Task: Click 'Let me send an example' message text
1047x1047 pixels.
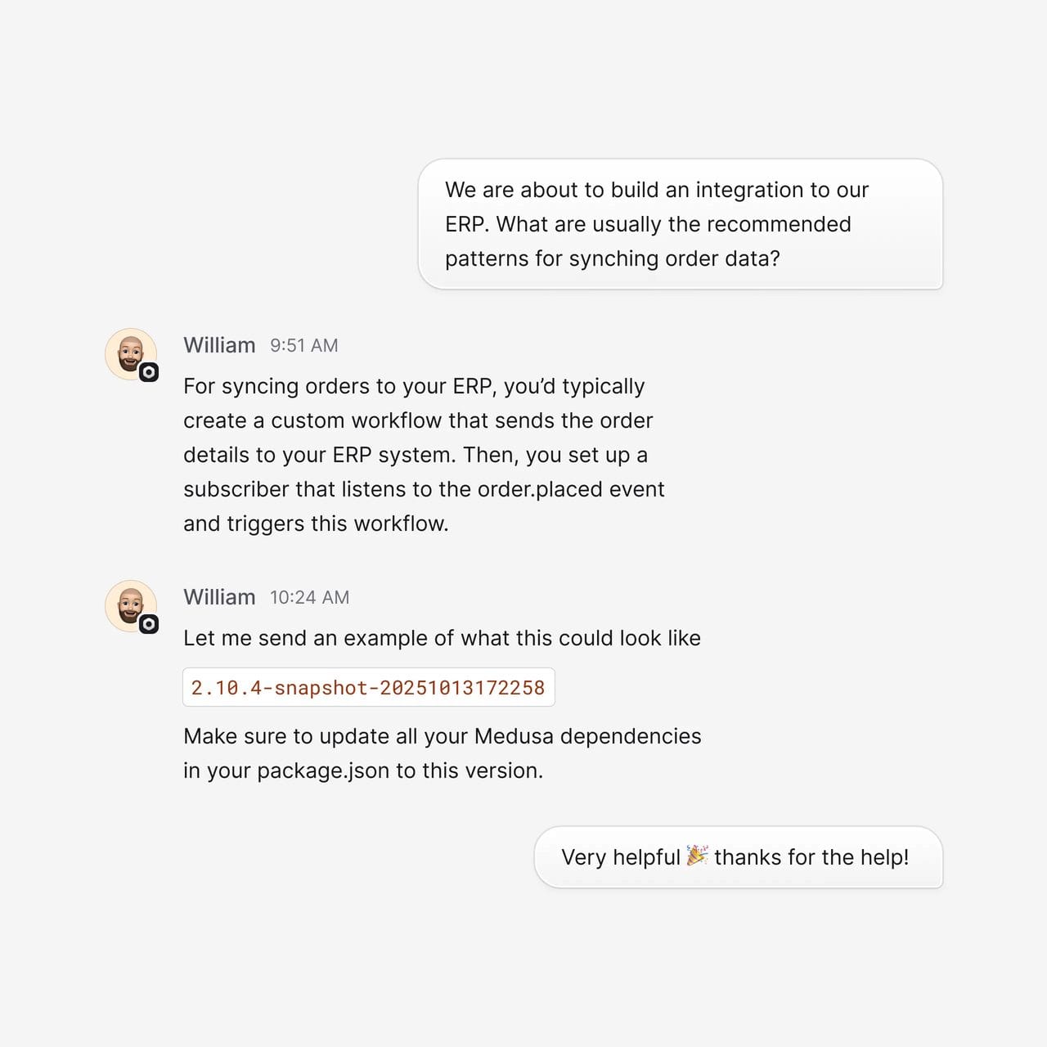Action: coord(442,638)
